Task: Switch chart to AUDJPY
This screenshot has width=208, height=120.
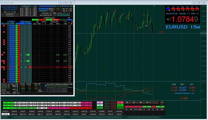Action: click(23, 111)
